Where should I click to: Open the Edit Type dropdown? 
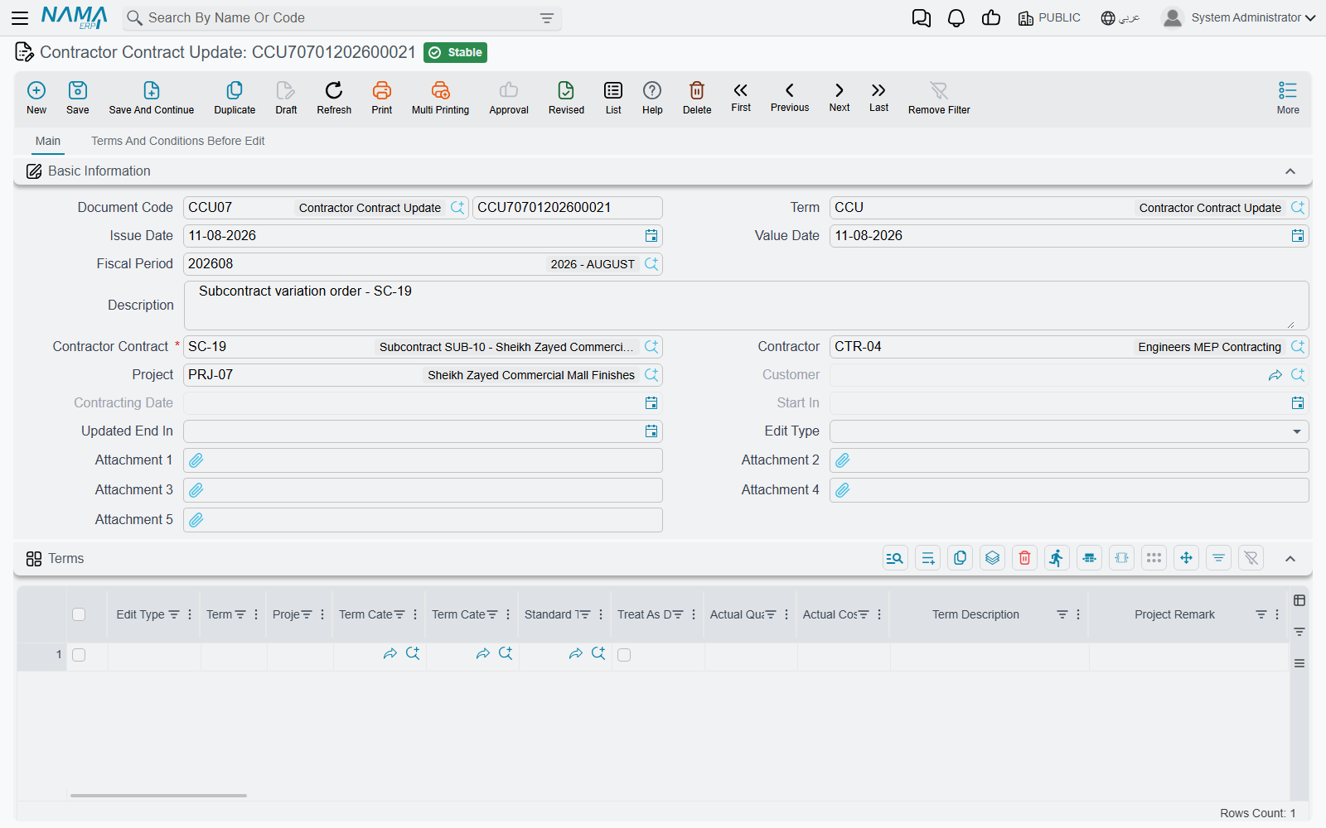(x=1069, y=431)
